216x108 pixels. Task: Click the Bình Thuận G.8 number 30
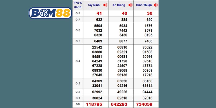pos(150,13)
